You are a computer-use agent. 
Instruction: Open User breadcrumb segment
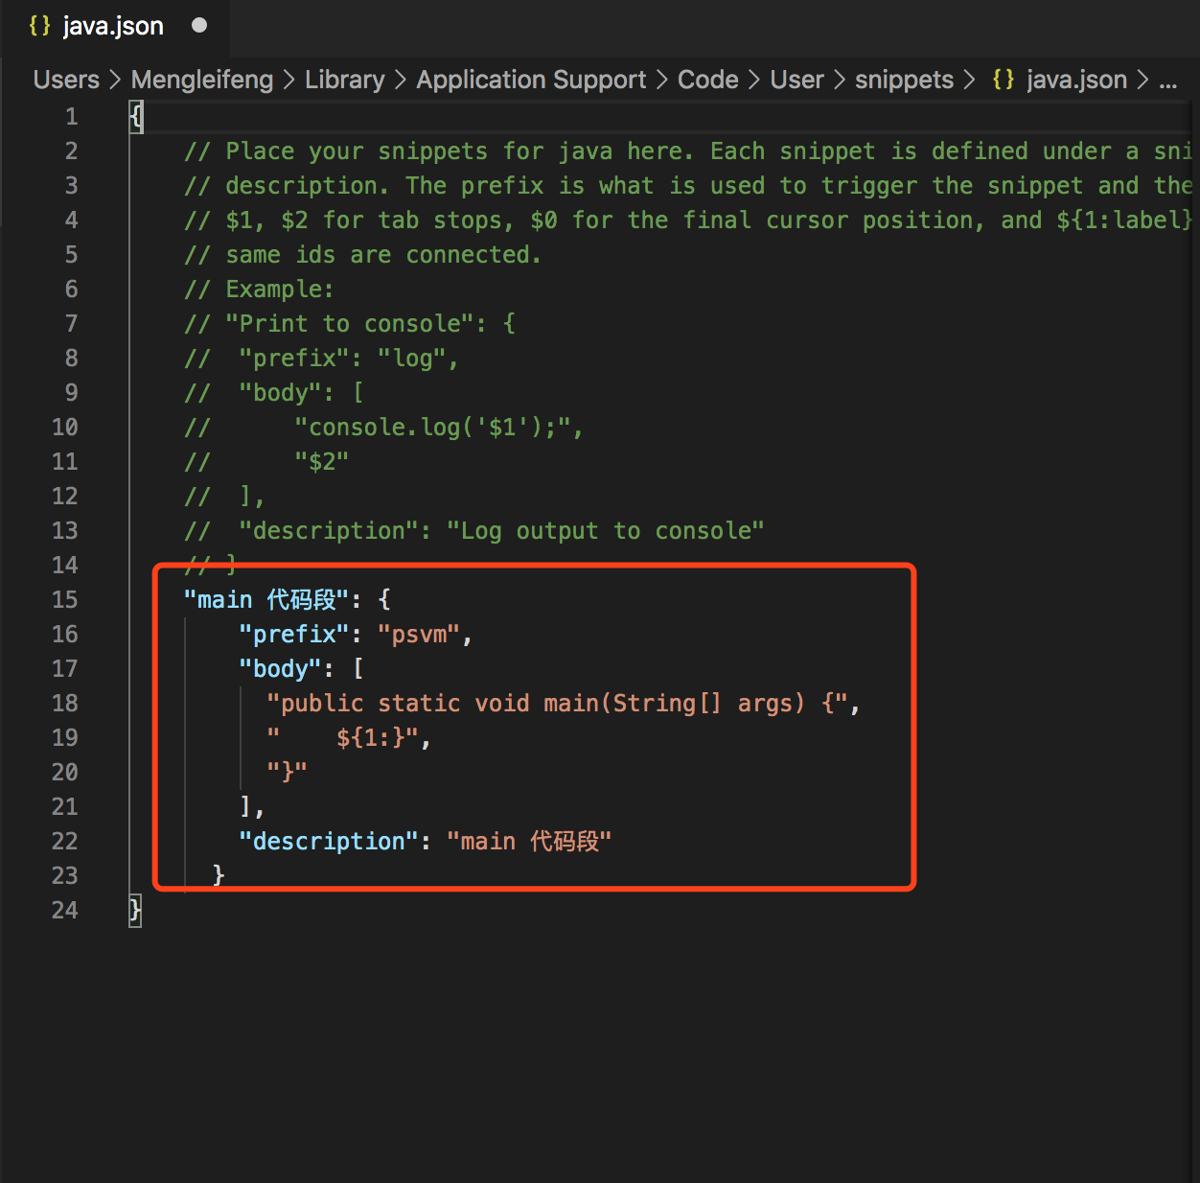[x=796, y=80]
